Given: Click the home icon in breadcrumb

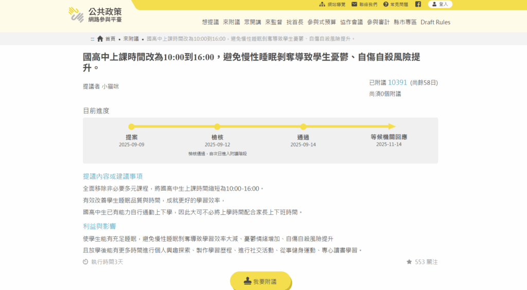Looking at the screenshot, I should point(100,39).
